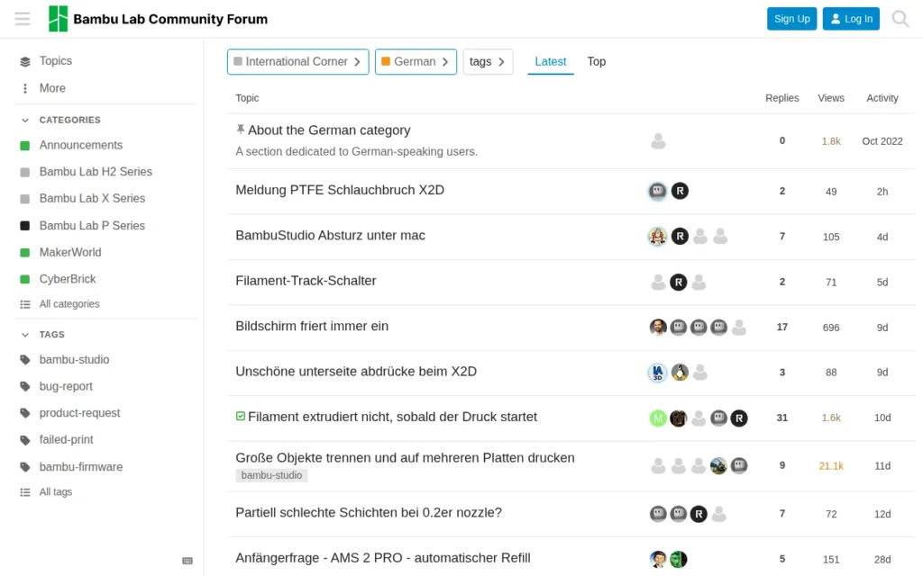
Task: Open Bambu Lab X Series category
Action: (92, 199)
